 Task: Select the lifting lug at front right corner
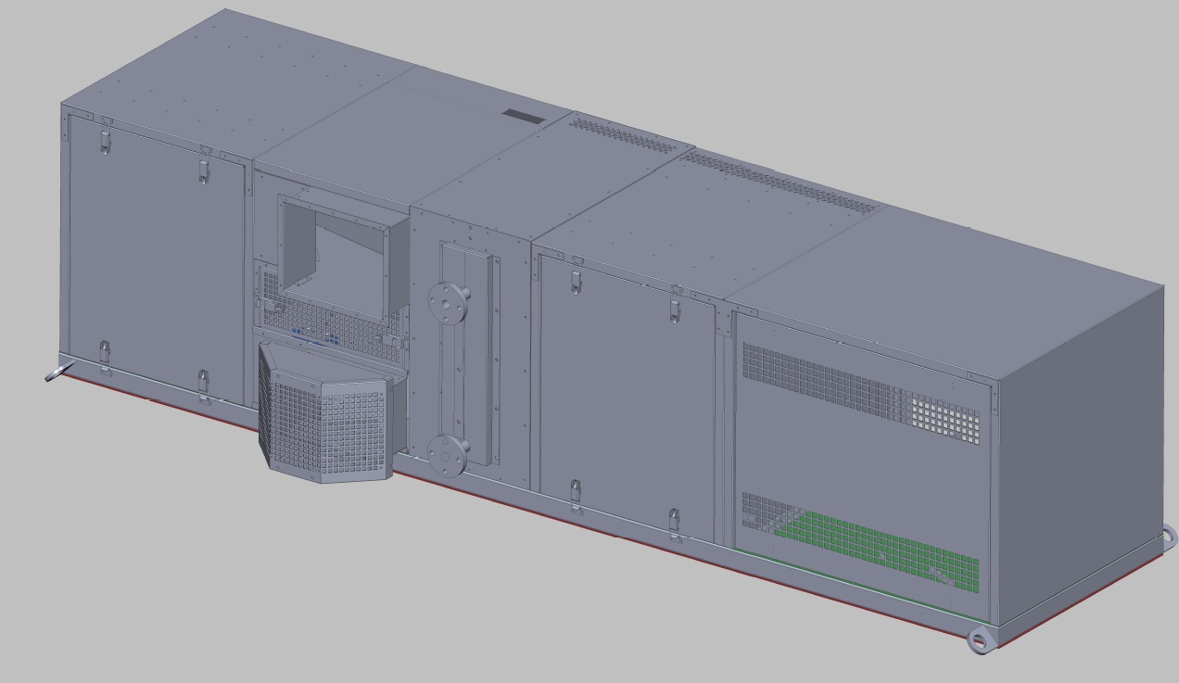[x=979, y=639]
